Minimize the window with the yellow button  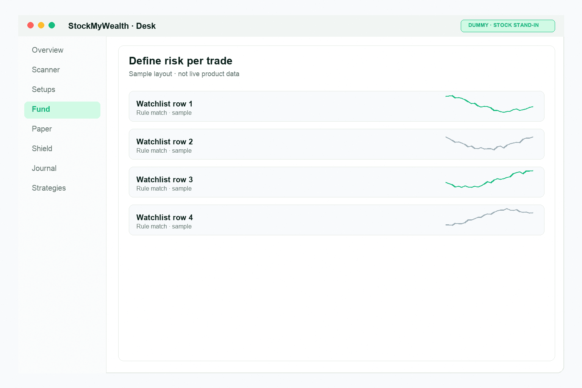pyautogui.click(x=41, y=25)
